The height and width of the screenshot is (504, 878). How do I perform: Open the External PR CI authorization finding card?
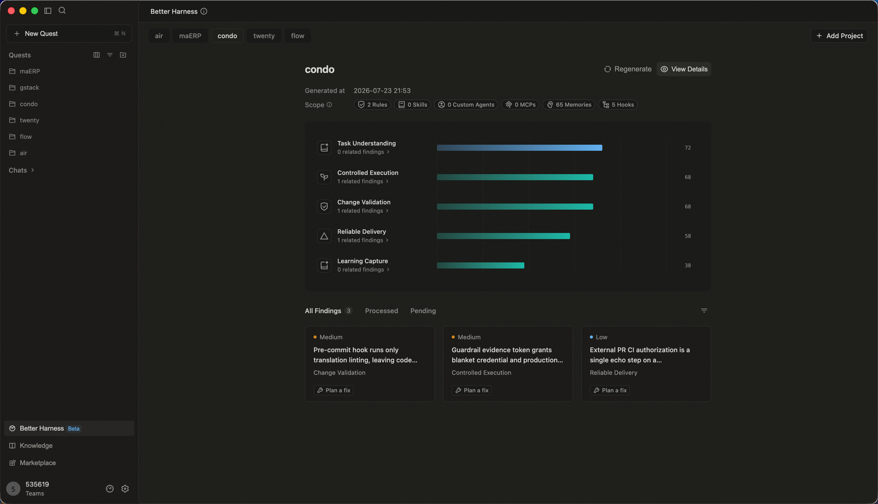point(646,364)
